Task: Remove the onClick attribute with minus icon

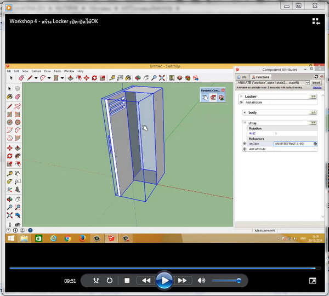Action: pos(245,144)
